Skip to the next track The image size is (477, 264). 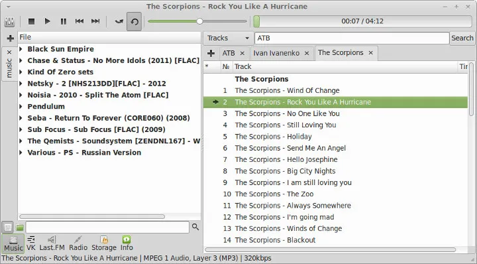pos(95,21)
